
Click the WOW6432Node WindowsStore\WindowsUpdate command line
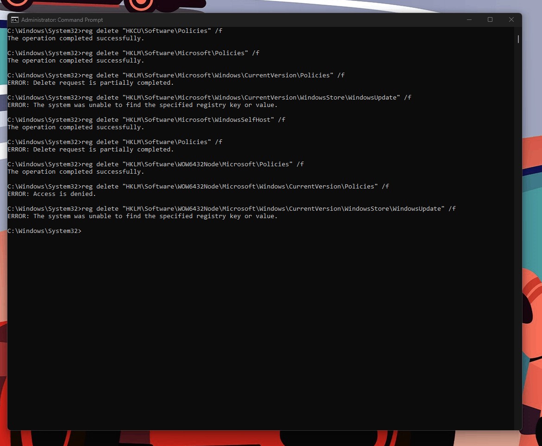pos(232,209)
